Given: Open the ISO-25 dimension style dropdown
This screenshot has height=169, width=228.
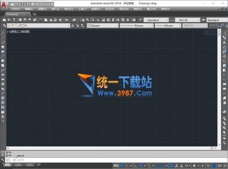Looking at the screenshot, I should pyautogui.click(x=187, y=20).
